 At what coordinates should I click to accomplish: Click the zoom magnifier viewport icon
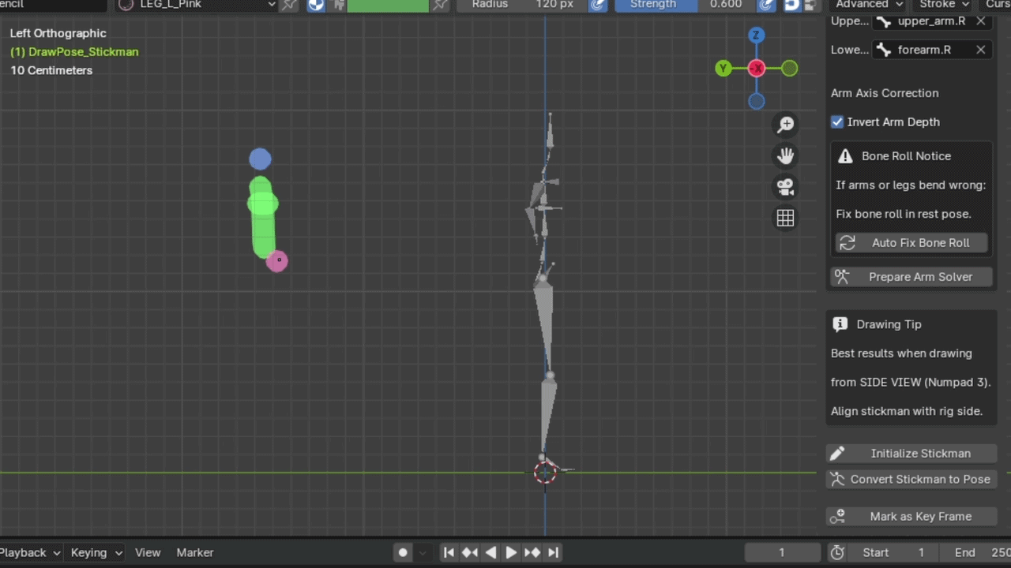click(x=785, y=125)
